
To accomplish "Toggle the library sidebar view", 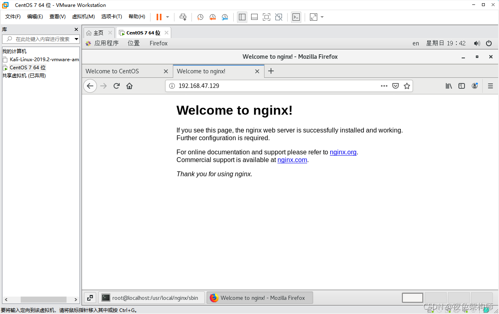I will pos(242,17).
